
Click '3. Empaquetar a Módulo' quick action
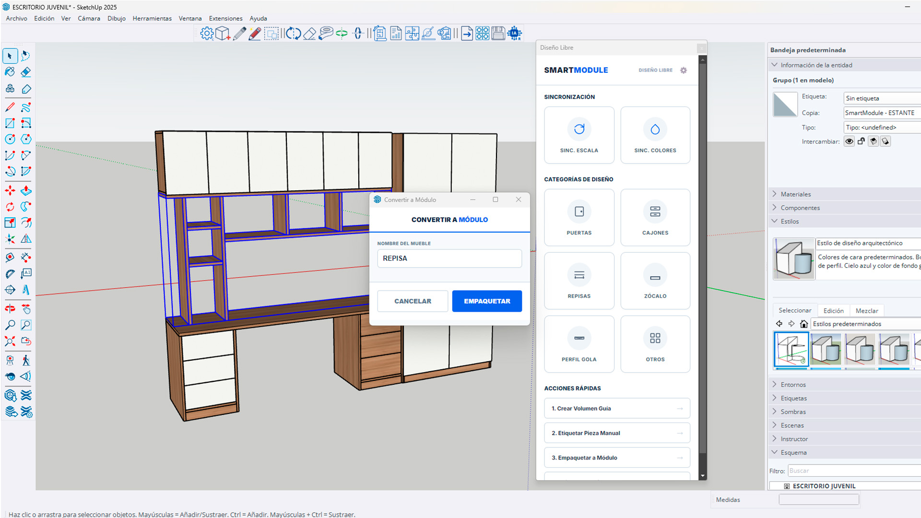click(x=617, y=458)
